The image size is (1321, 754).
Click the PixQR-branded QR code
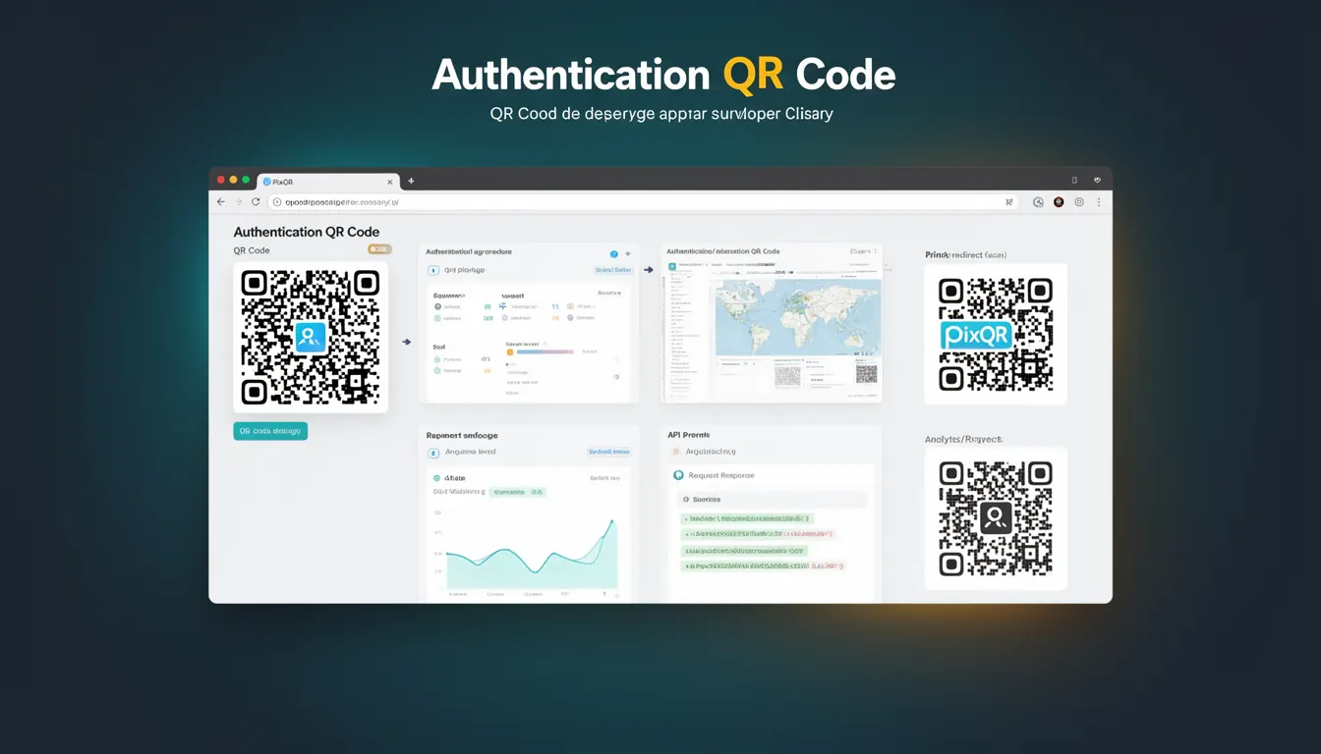tap(996, 334)
